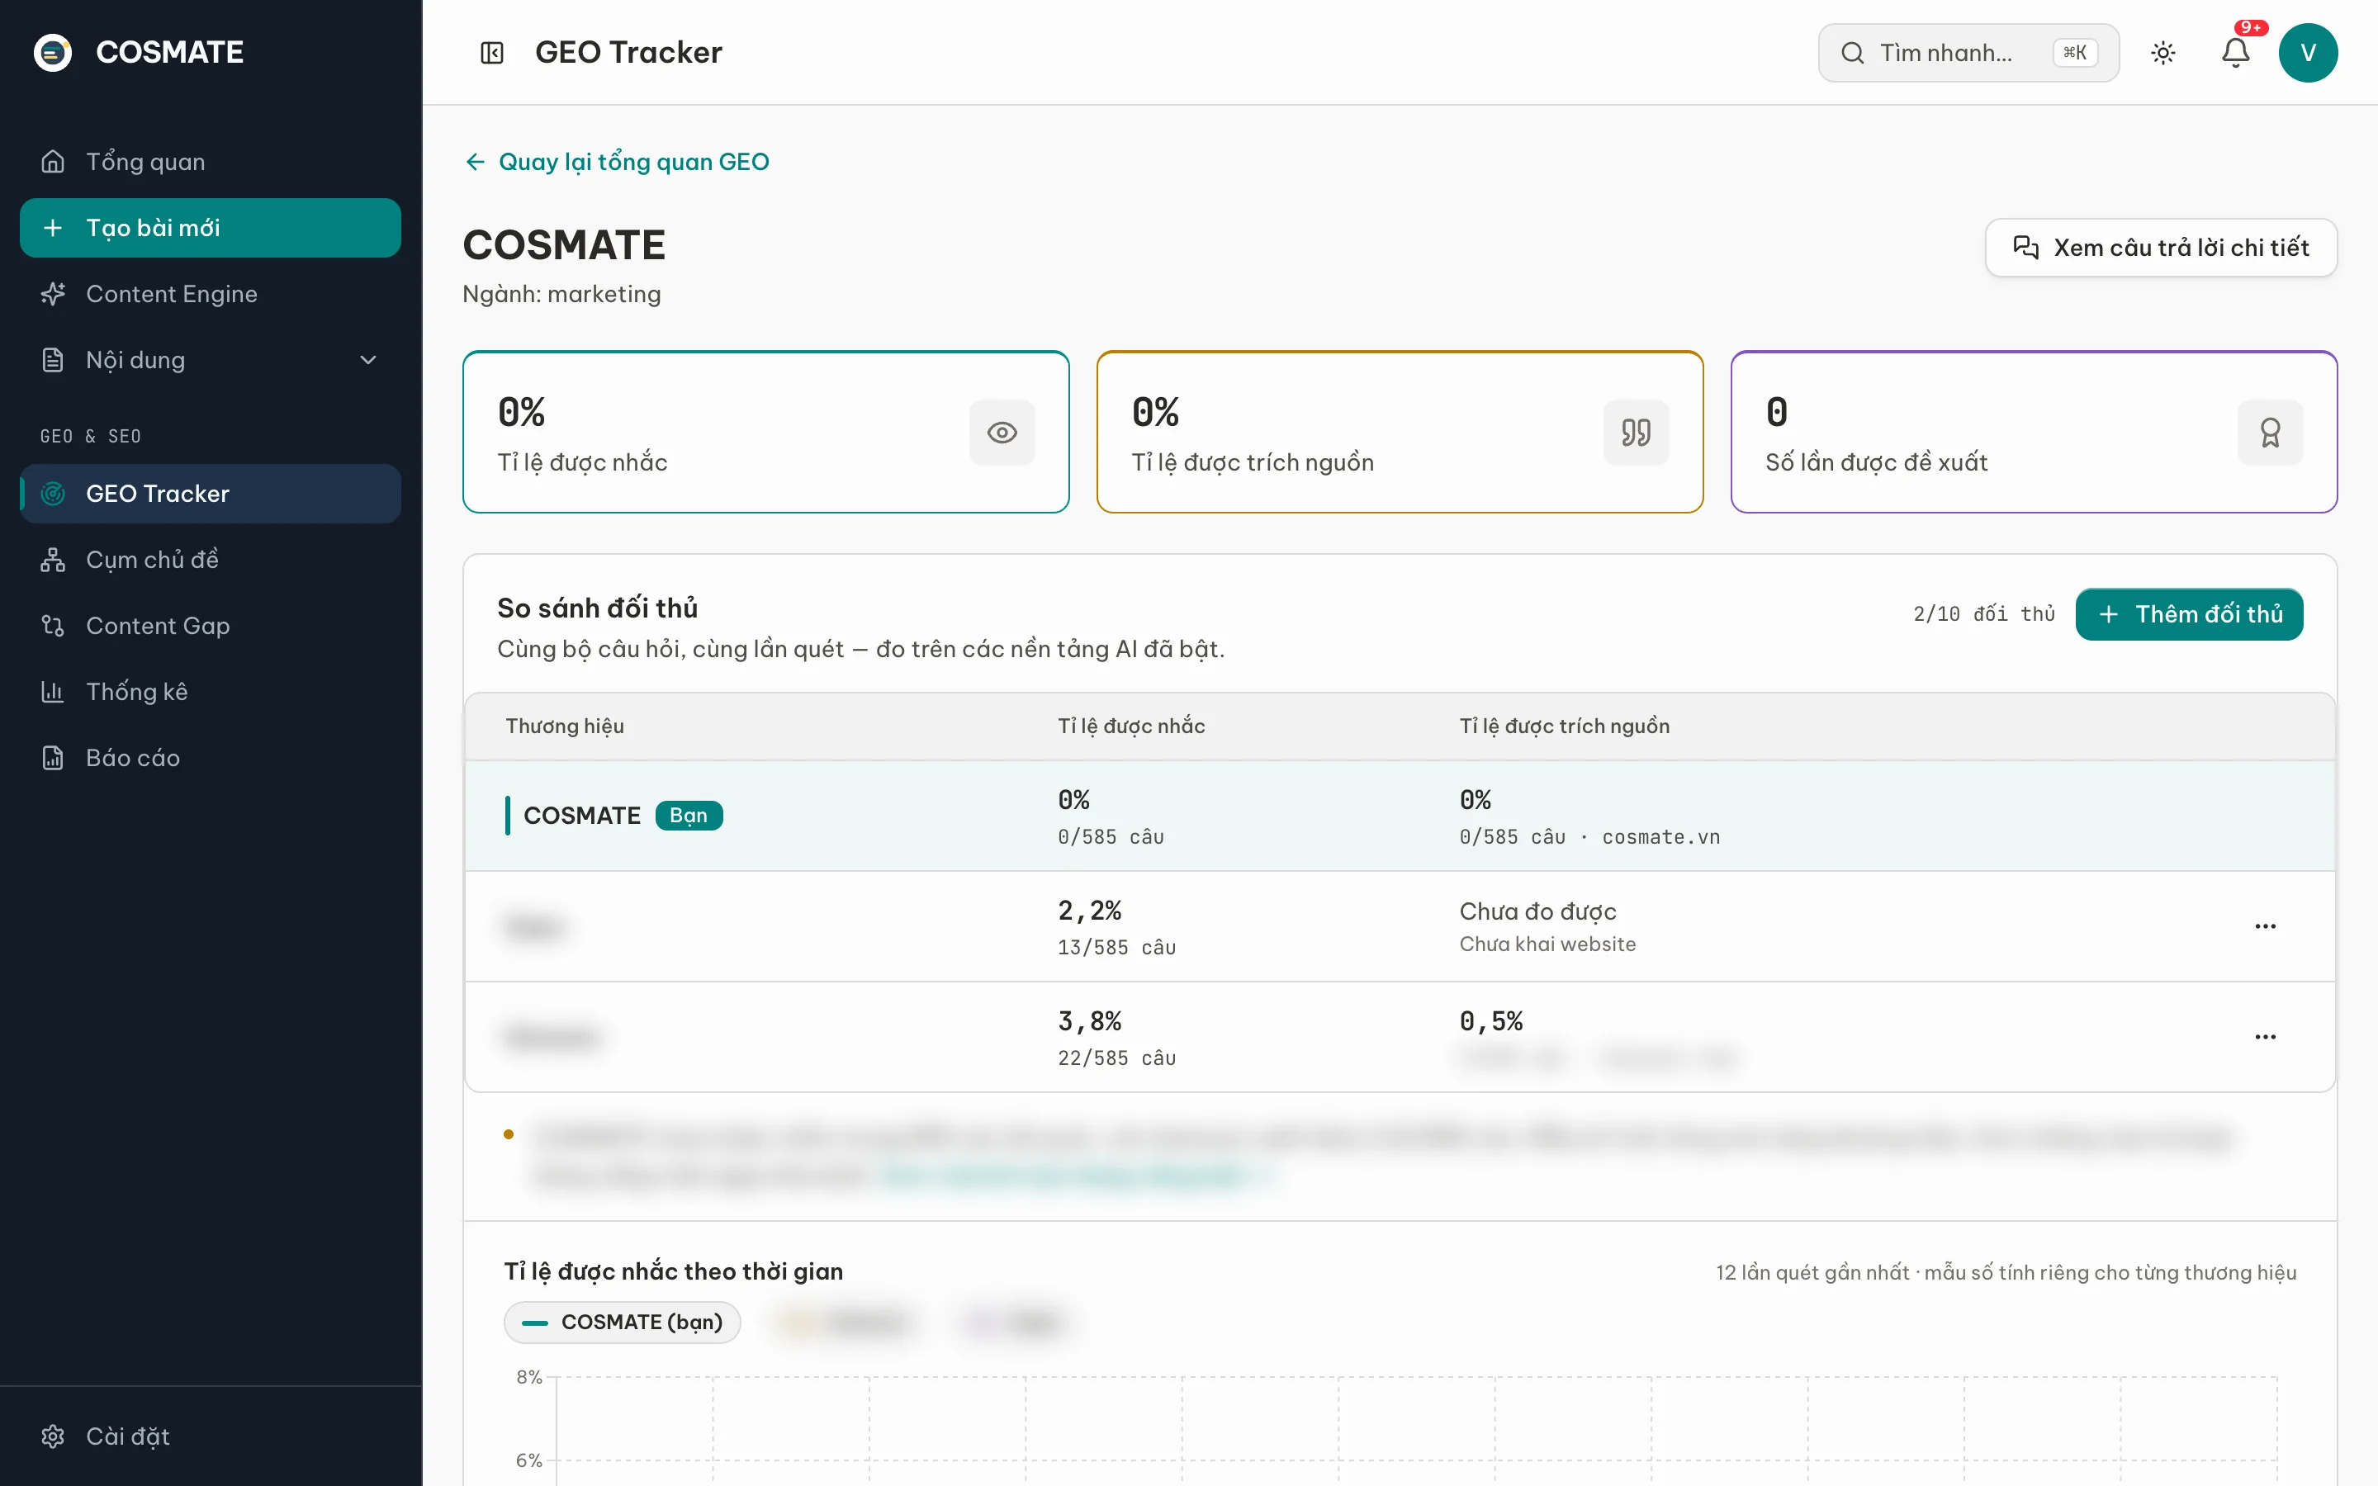Click the COSMATE logo icon in sidebar
Screen dimensions: 2378x1486
pos(53,52)
